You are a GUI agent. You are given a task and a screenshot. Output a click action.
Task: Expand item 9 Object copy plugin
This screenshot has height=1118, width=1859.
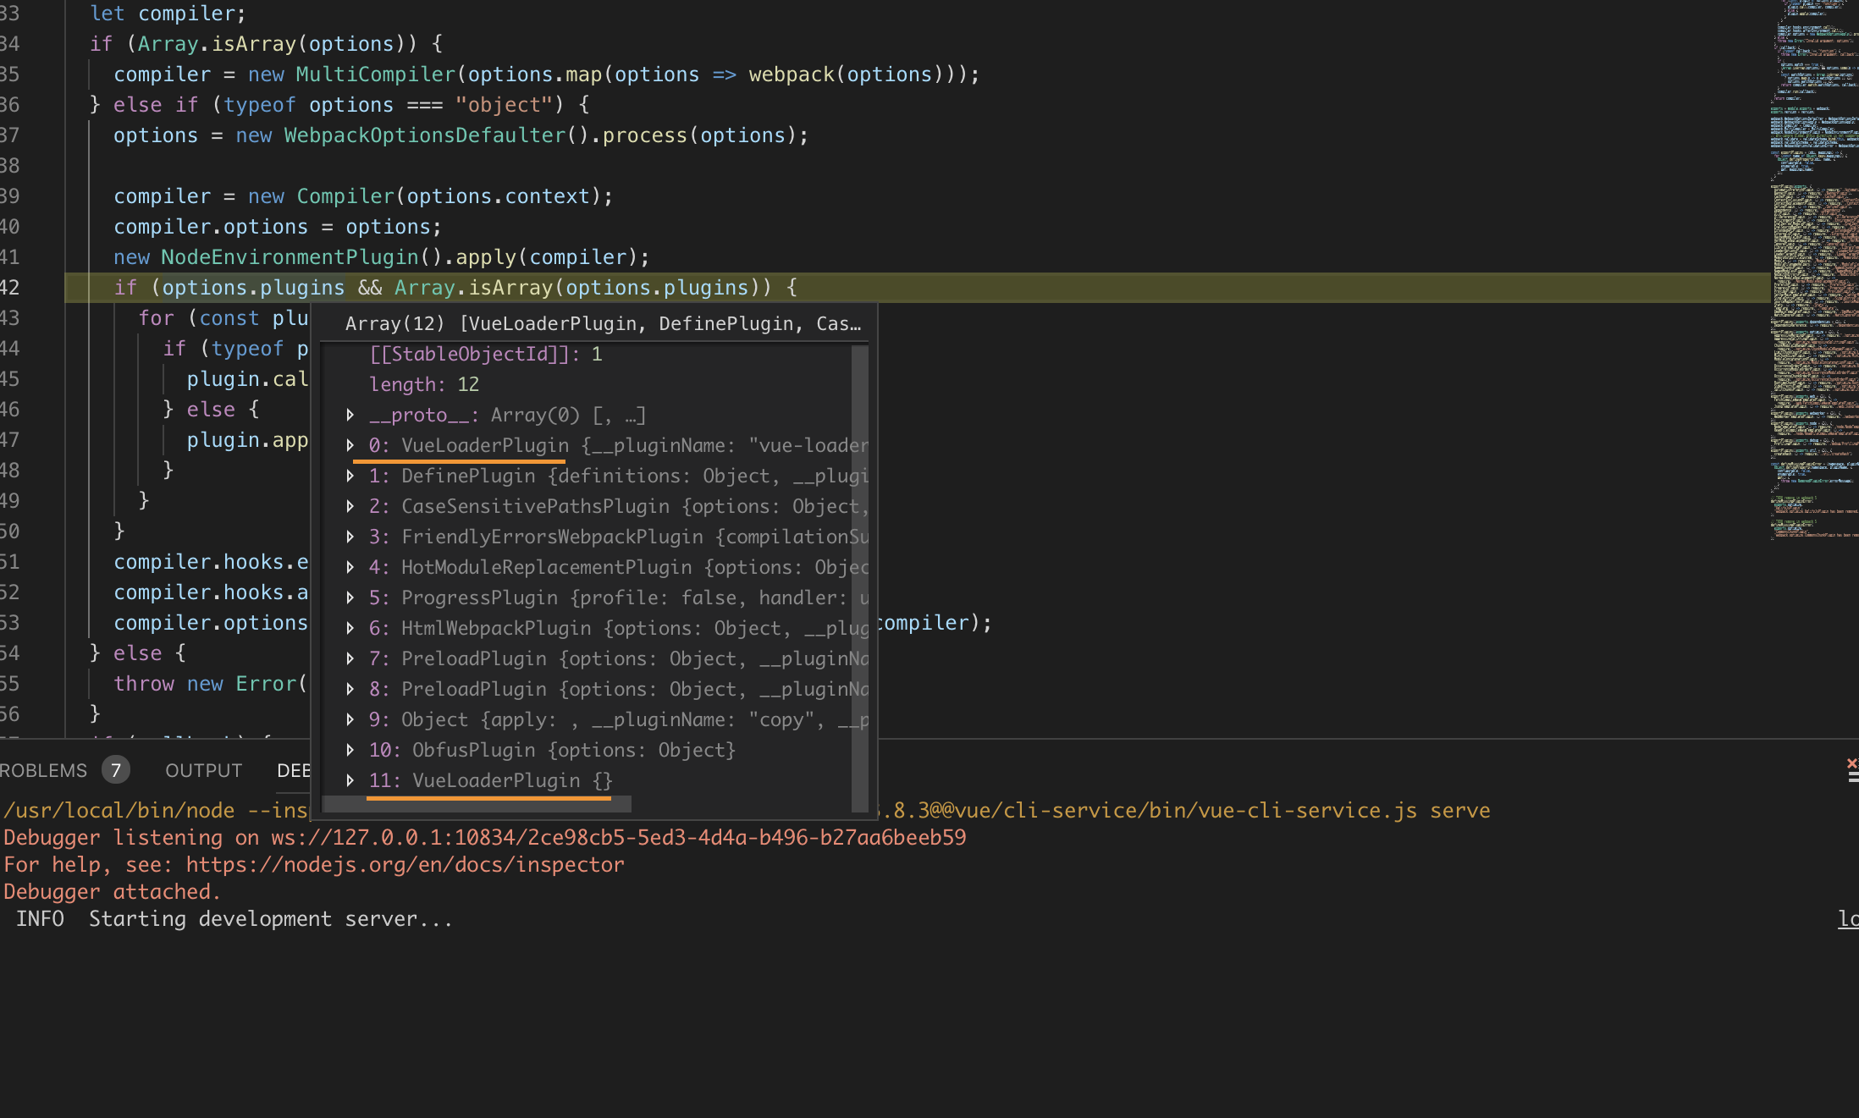coord(350,720)
